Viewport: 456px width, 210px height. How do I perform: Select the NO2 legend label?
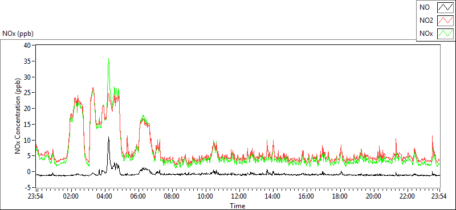[426, 20]
